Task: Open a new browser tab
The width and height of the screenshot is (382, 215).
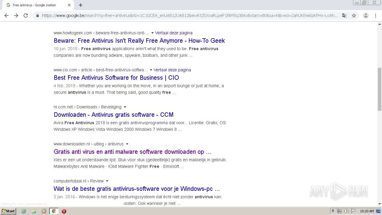Action: (x=81, y=5)
